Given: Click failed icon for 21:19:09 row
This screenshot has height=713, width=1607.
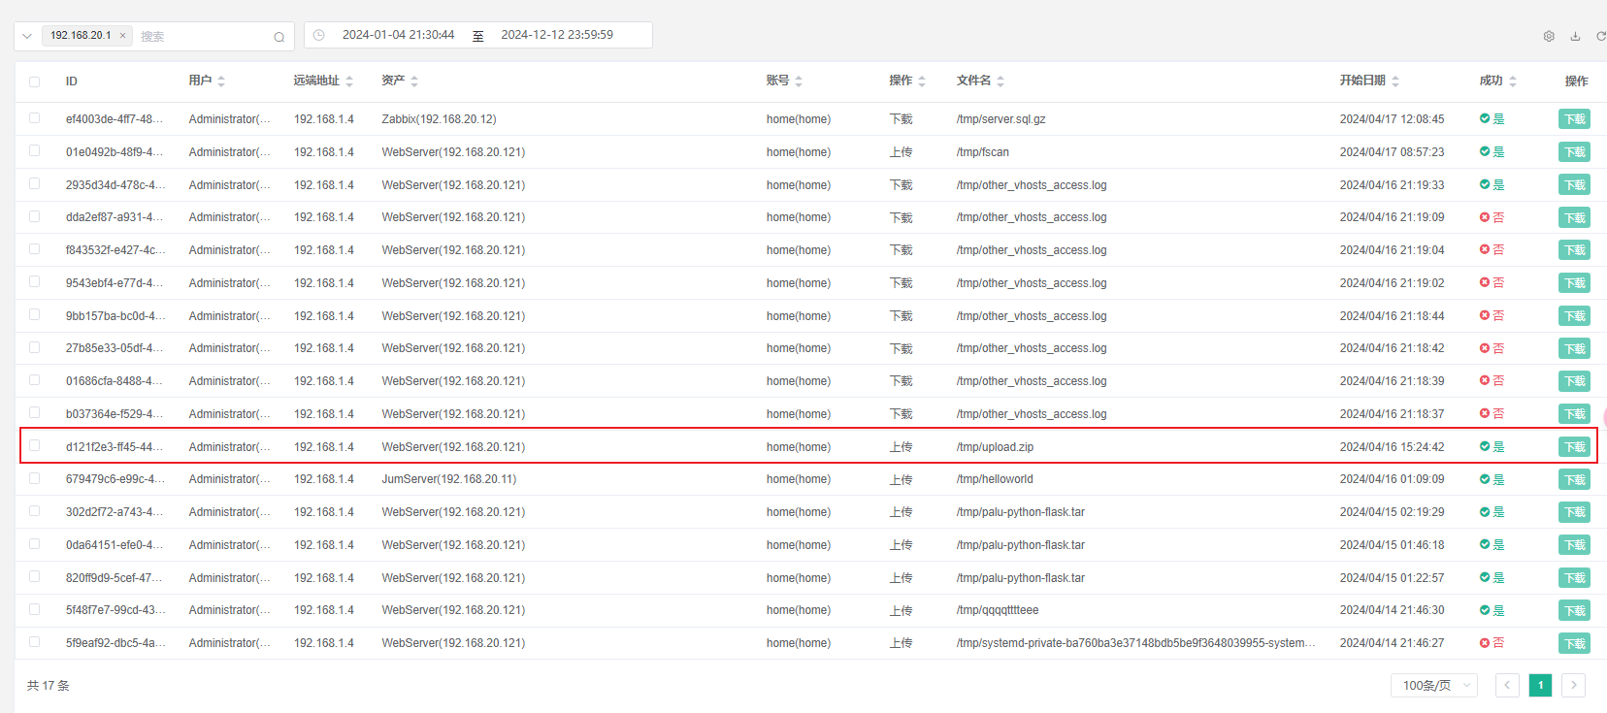Looking at the screenshot, I should (x=1485, y=217).
